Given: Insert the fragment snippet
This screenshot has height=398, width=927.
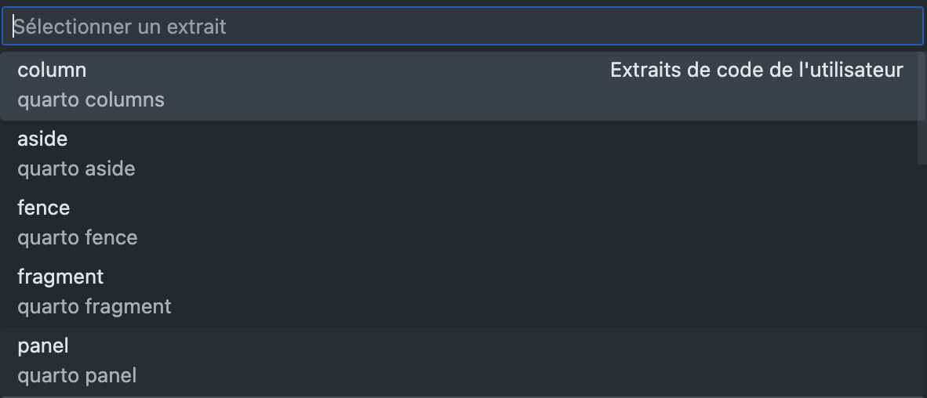Looking at the screenshot, I should 60,277.
